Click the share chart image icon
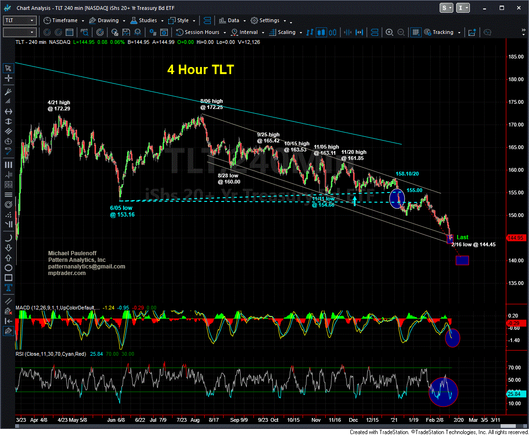Image resolution: width=529 pixels, height=435 pixels. click(x=472, y=33)
